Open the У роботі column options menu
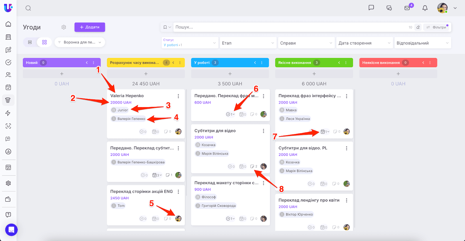 point(262,63)
